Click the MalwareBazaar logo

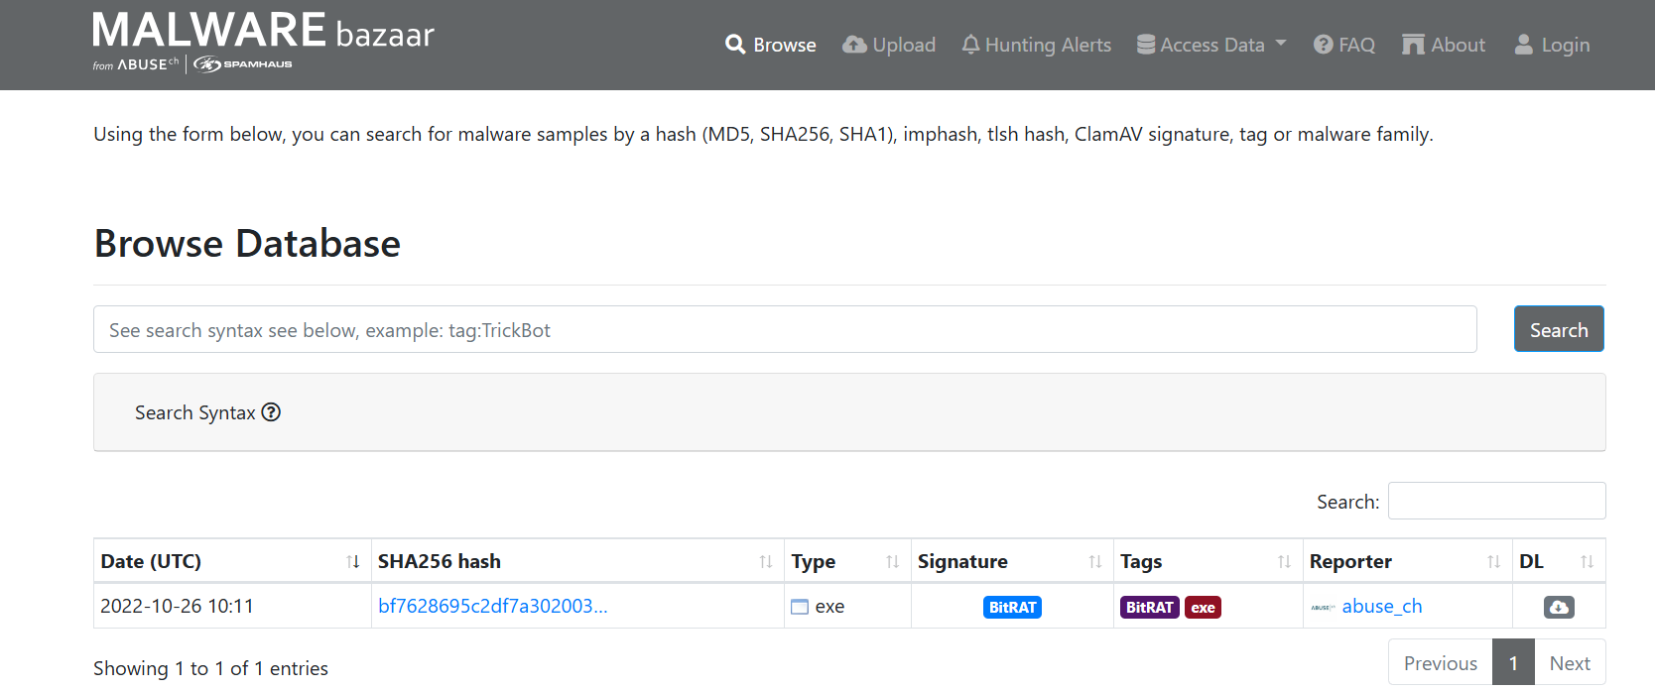point(263,32)
